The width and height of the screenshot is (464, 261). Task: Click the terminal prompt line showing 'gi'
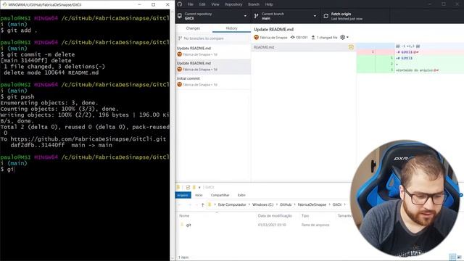click(7, 169)
